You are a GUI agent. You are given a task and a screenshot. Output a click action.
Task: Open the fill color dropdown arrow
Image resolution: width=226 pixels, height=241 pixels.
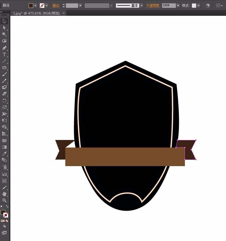pyautogui.click(x=36, y=5)
